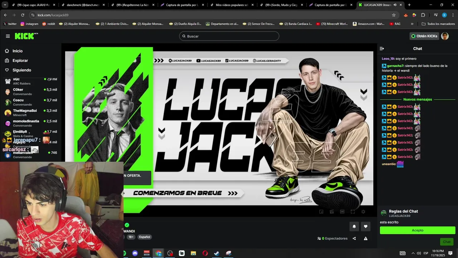Open the reddit bookmark
458x258 pixels.
coord(49,24)
